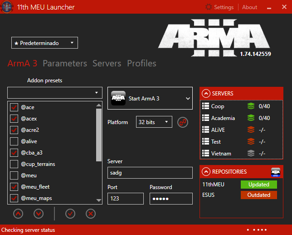
Task: Click orange status icon of ALiVE server
Action: coord(251,130)
